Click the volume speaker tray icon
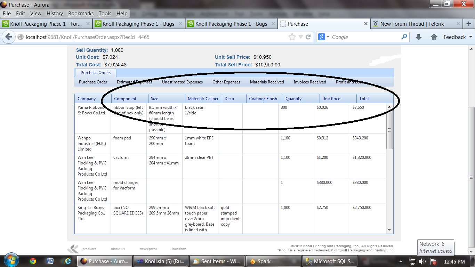Screen dimensions: 475x267 click(x=422, y=261)
